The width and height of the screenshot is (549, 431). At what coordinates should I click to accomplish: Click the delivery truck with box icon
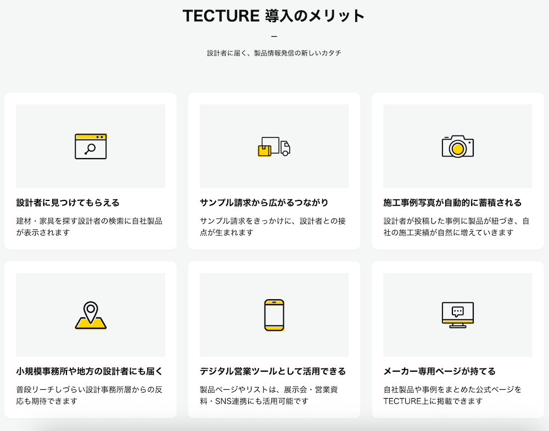tap(274, 147)
